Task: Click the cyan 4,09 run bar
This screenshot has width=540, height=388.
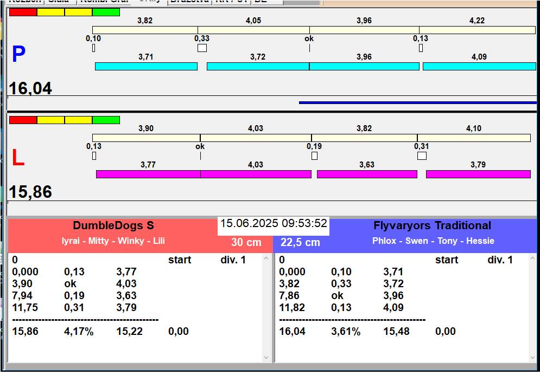Action: tap(479, 66)
